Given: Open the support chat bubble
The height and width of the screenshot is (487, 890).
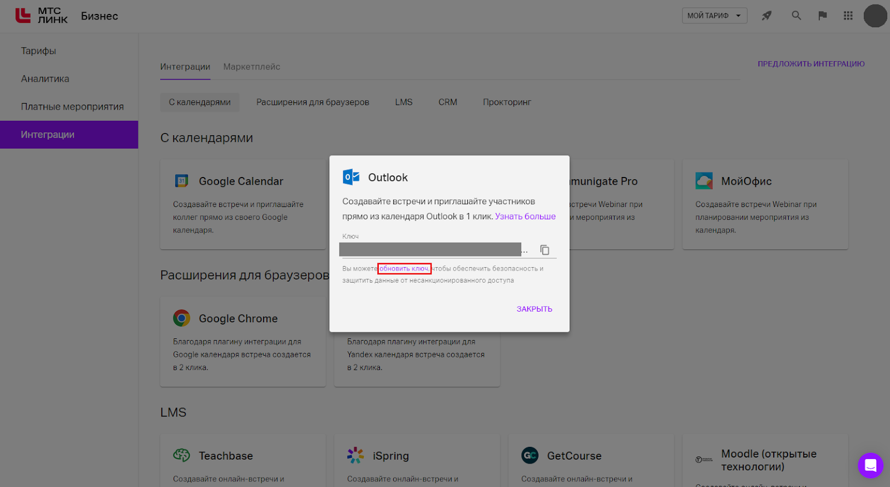Looking at the screenshot, I should pos(871,465).
